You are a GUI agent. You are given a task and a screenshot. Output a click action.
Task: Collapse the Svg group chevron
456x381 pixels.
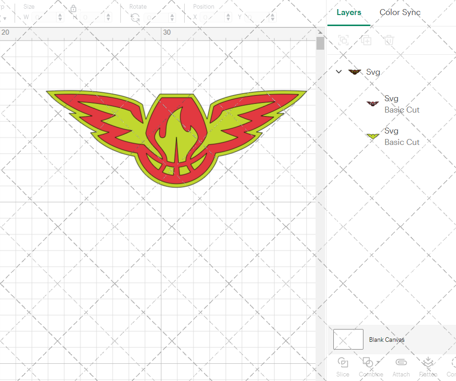[339, 72]
